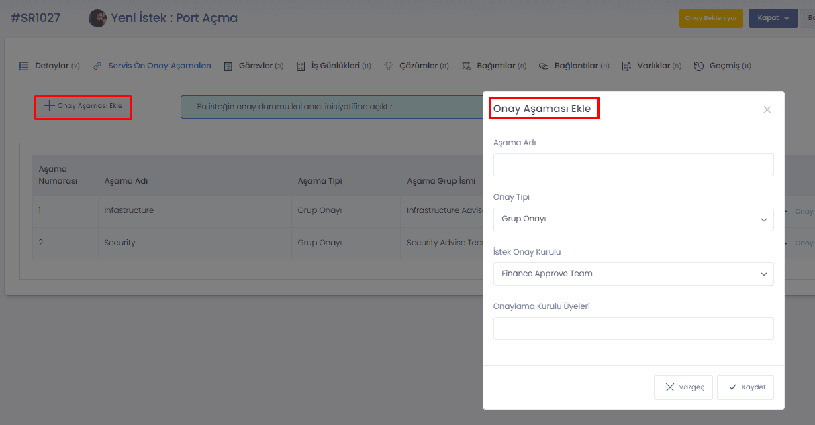The image size is (815, 425).
Task: Click the Geçmiş history clock icon
Action: (x=698, y=66)
